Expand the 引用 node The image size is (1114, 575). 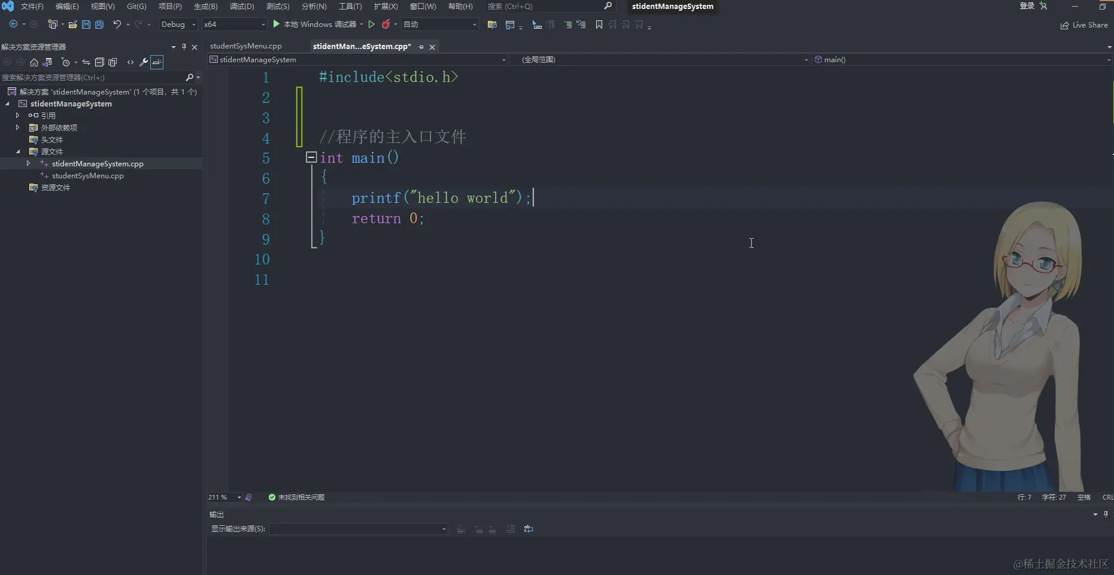click(x=18, y=115)
